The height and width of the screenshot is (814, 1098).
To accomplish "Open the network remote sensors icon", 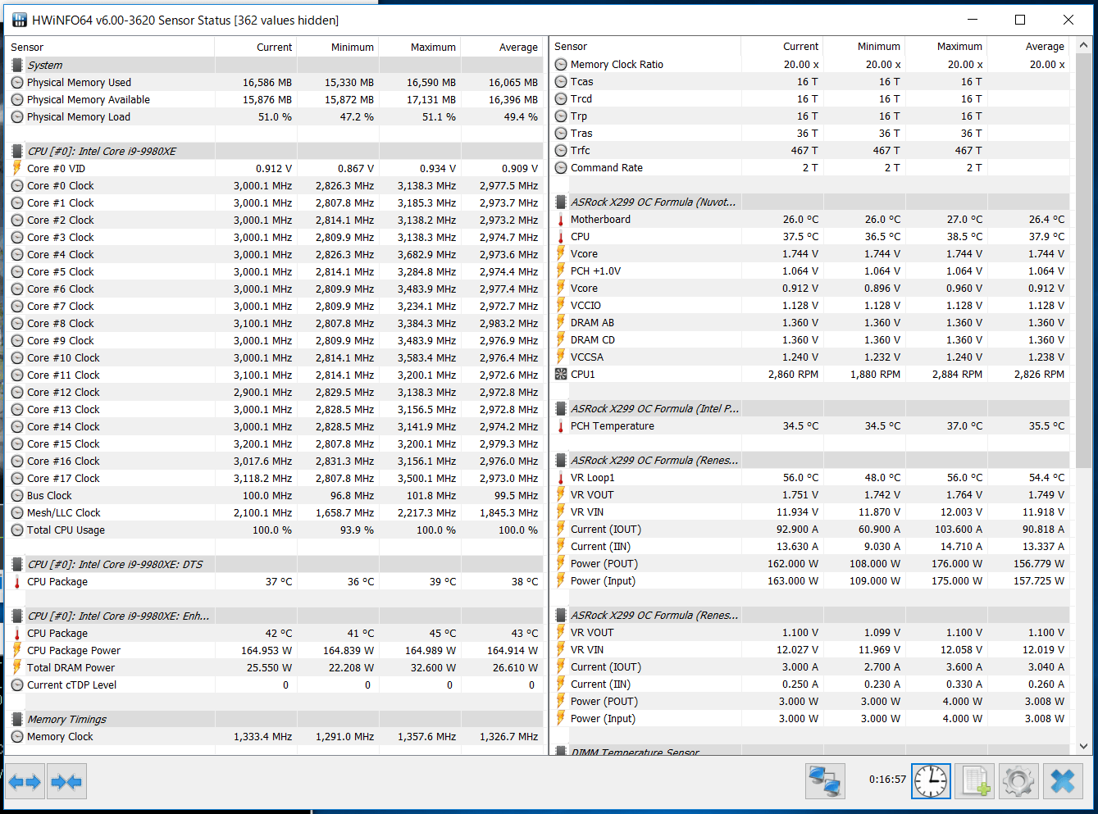I will (x=825, y=781).
